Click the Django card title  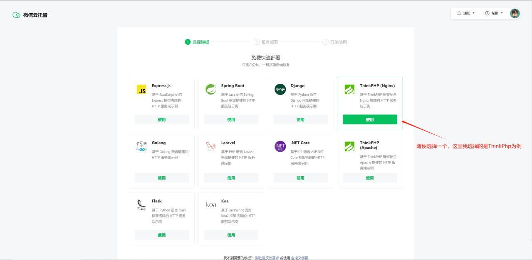point(297,86)
